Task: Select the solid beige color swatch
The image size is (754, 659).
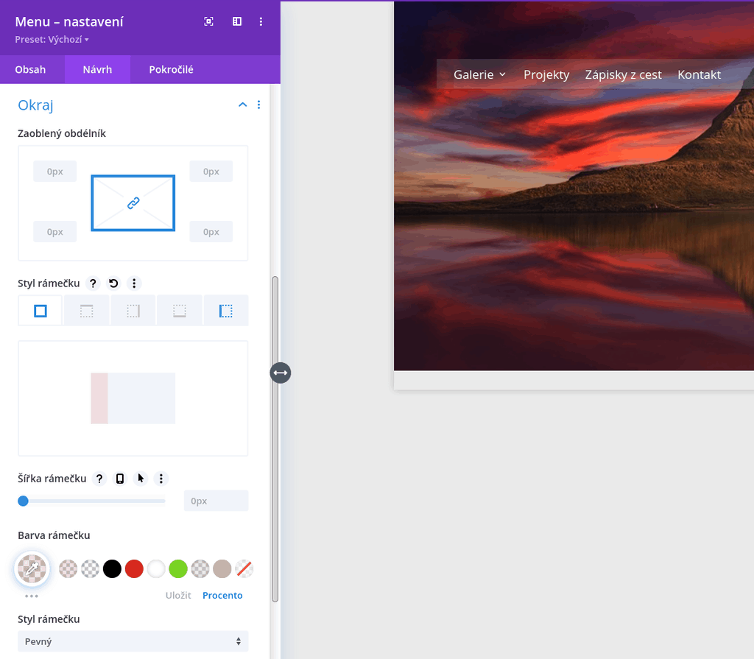Action: pyautogui.click(x=222, y=568)
